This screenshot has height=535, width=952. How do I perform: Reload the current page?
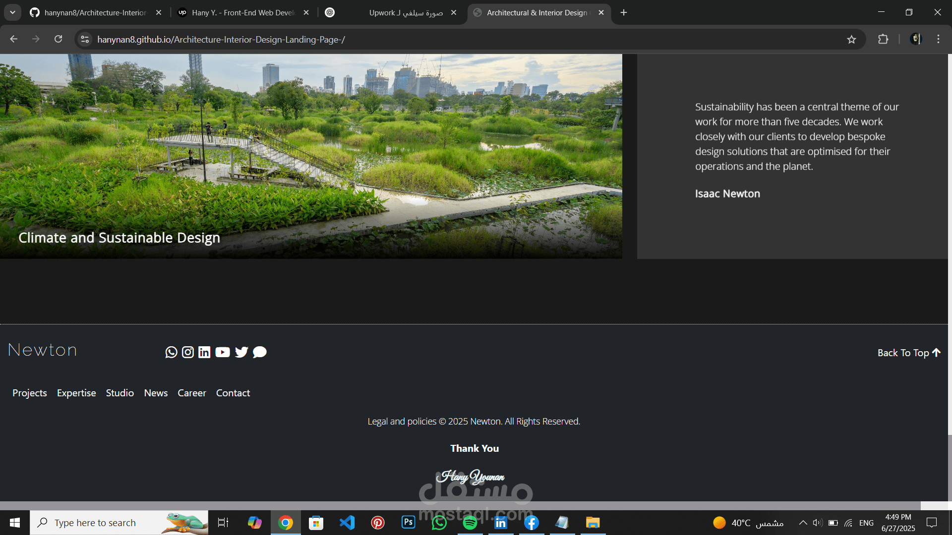pyautogui.click(x=59, y=39)
